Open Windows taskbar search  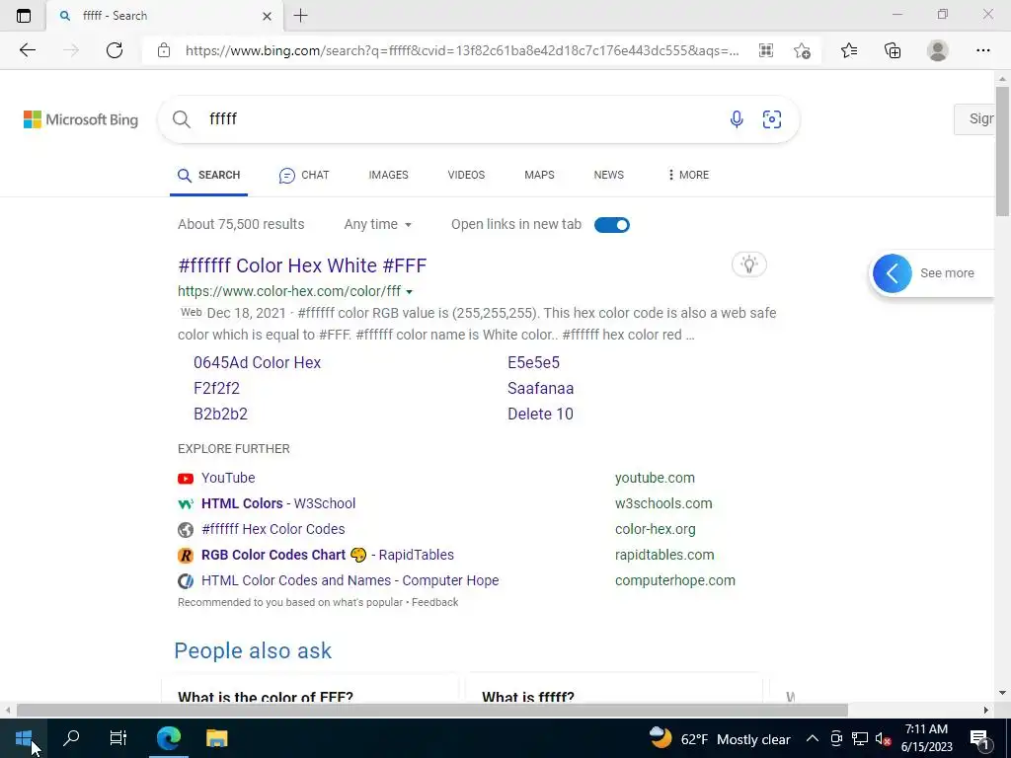tap(71, 738)
